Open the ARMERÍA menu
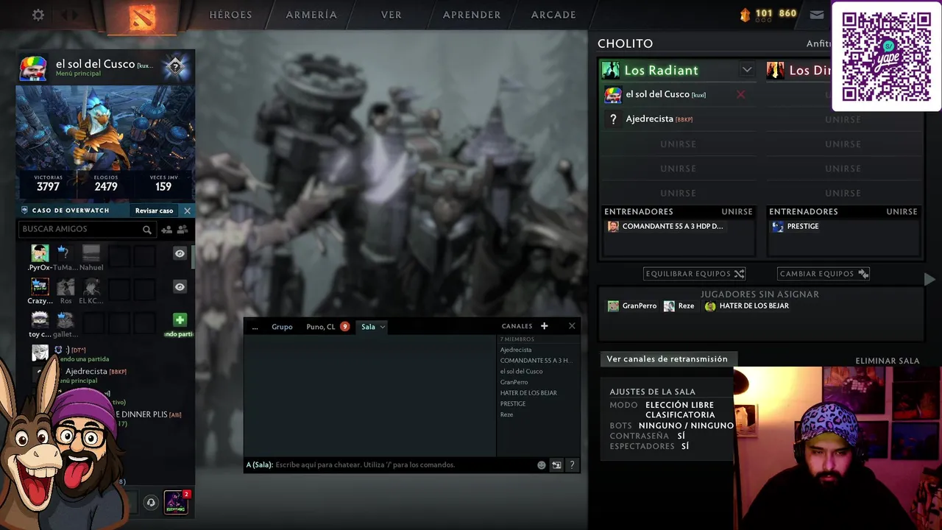This screenshot has height=530, width=942. 311,15
